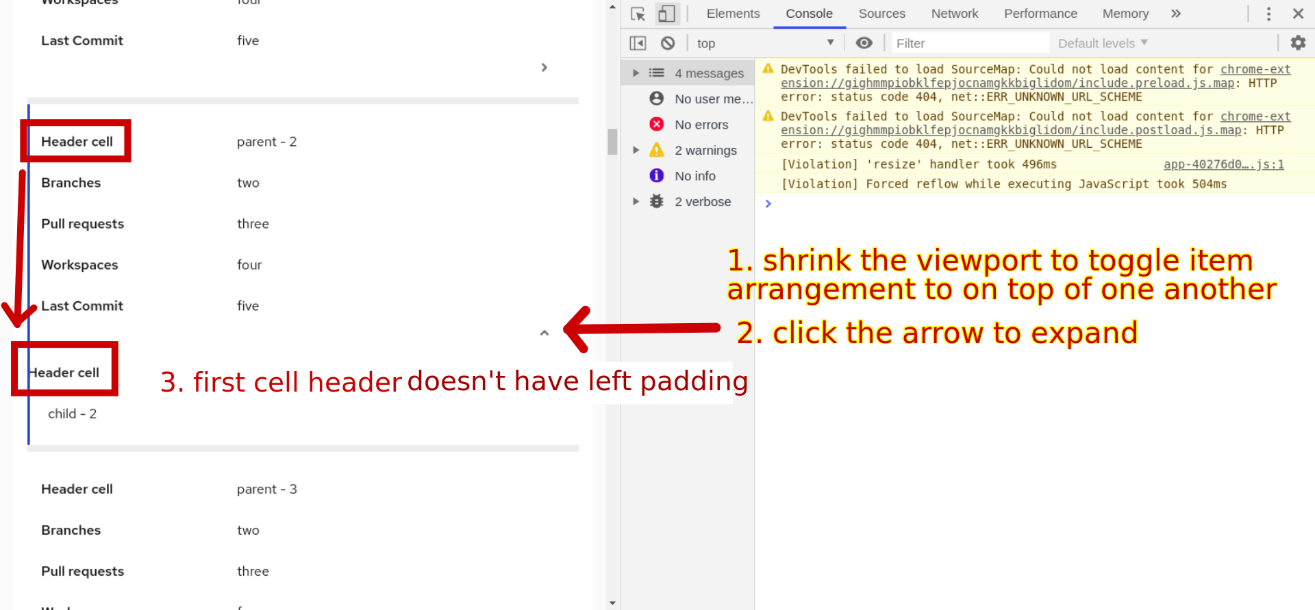Clear the console with the ban icon

668,43
